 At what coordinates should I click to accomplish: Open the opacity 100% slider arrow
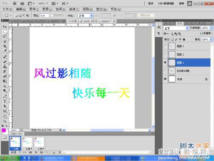(211, 28)
